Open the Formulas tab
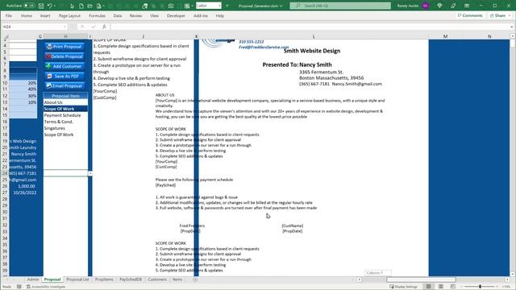Viewport: 516px width, 290px height. [x=97, y=15]
